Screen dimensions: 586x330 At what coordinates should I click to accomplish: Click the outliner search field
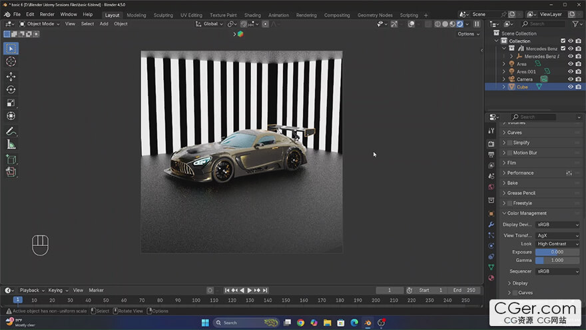543,24
